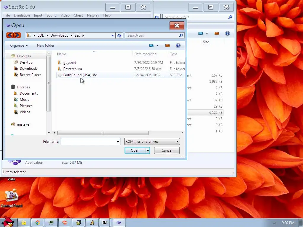Open 7-Zip from the taskbar
Viewport: 303px width, 227px height.
(104, 223)
